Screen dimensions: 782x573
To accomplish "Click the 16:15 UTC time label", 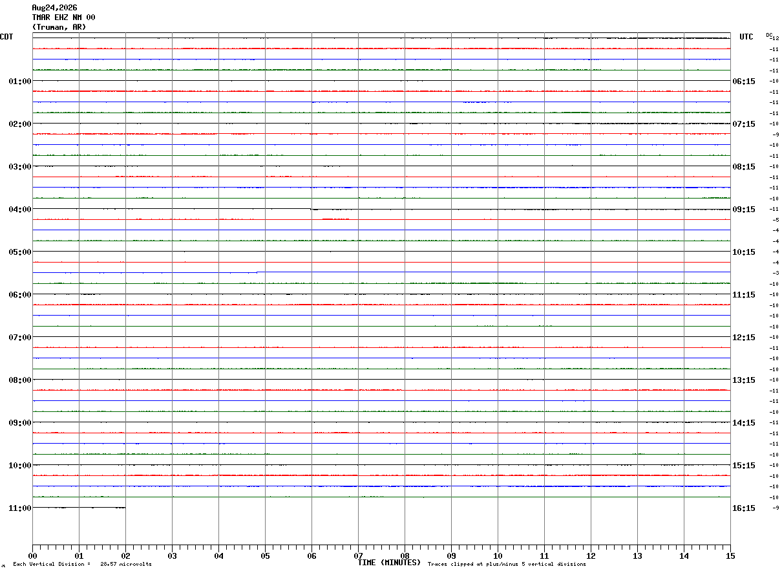I will [743, 508].
